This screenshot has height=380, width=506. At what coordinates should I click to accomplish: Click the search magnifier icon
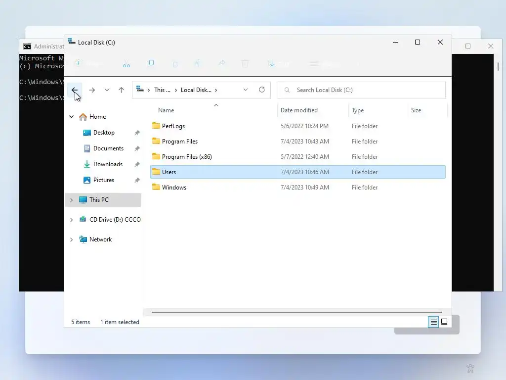click(x=287, y=90)
